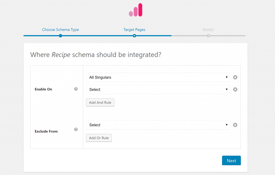
Task: Select the Target Pages step label
Action: pyautogui.click(x=134, y=30)
